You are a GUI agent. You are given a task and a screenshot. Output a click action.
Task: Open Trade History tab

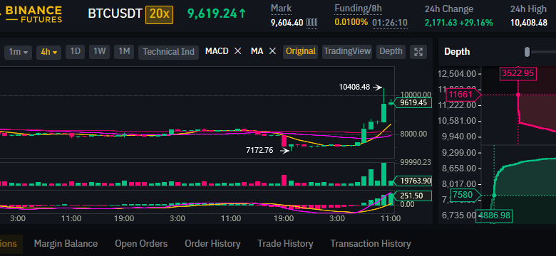click(285, 244)
